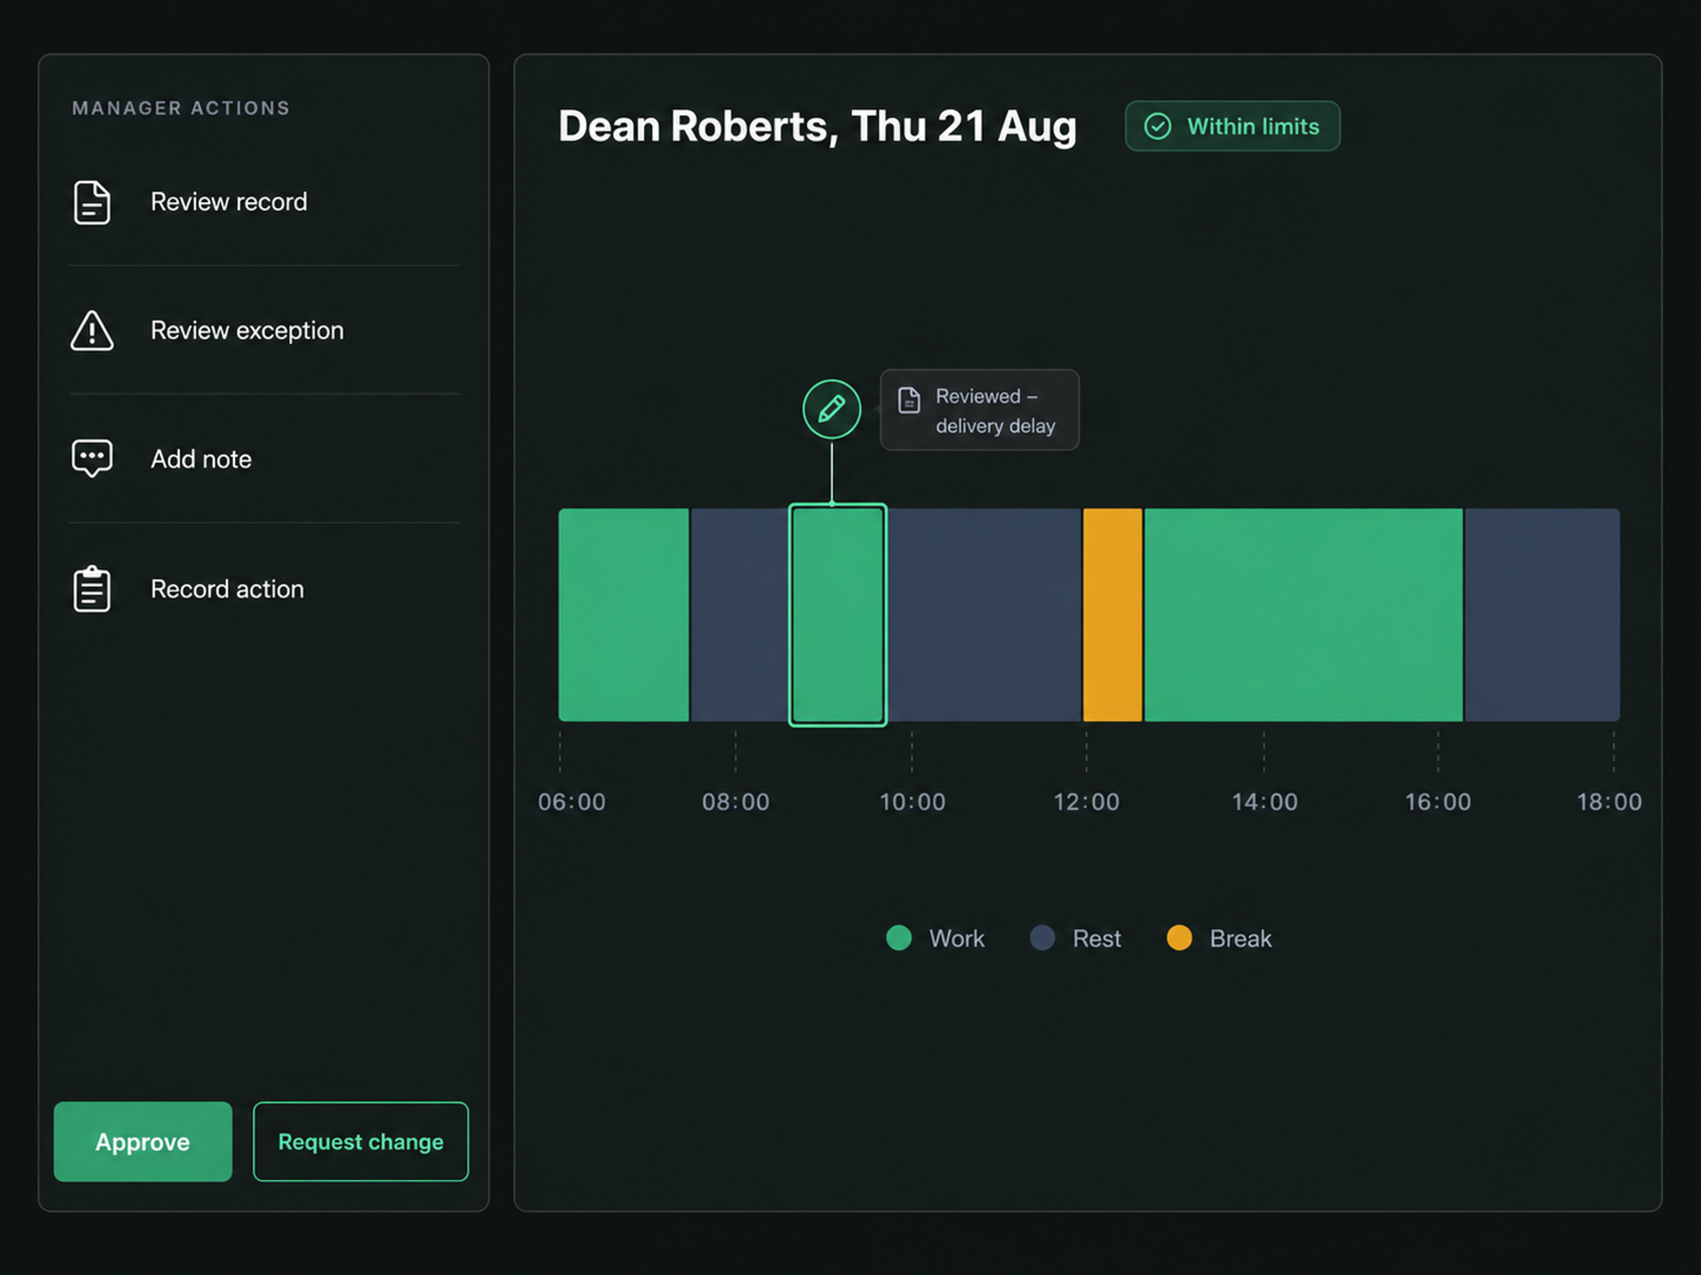Viewport: 1701px width, 1275px height.
Task: Click the '06:00' axis label
Action: (571, 802)
